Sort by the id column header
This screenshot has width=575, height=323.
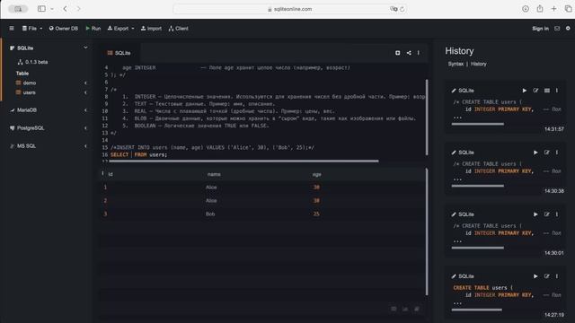[111, 174]
